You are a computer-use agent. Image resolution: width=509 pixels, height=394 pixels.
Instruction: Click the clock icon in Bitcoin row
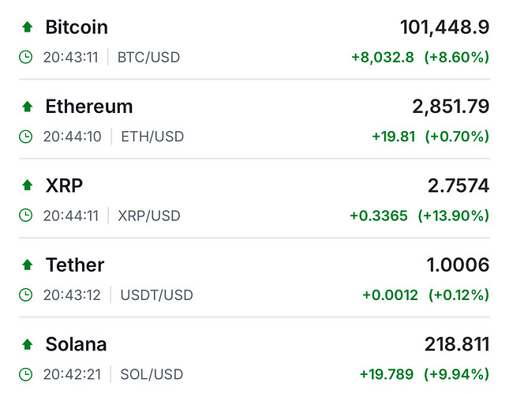pyautogui.click(x=26, y=57)
